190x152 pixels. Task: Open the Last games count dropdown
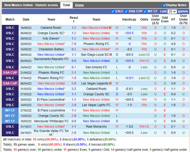172,12
